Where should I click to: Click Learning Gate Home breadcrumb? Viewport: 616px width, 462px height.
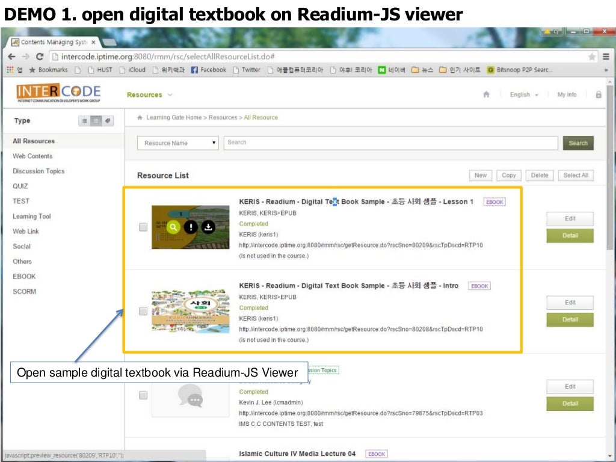pos(174,117)
